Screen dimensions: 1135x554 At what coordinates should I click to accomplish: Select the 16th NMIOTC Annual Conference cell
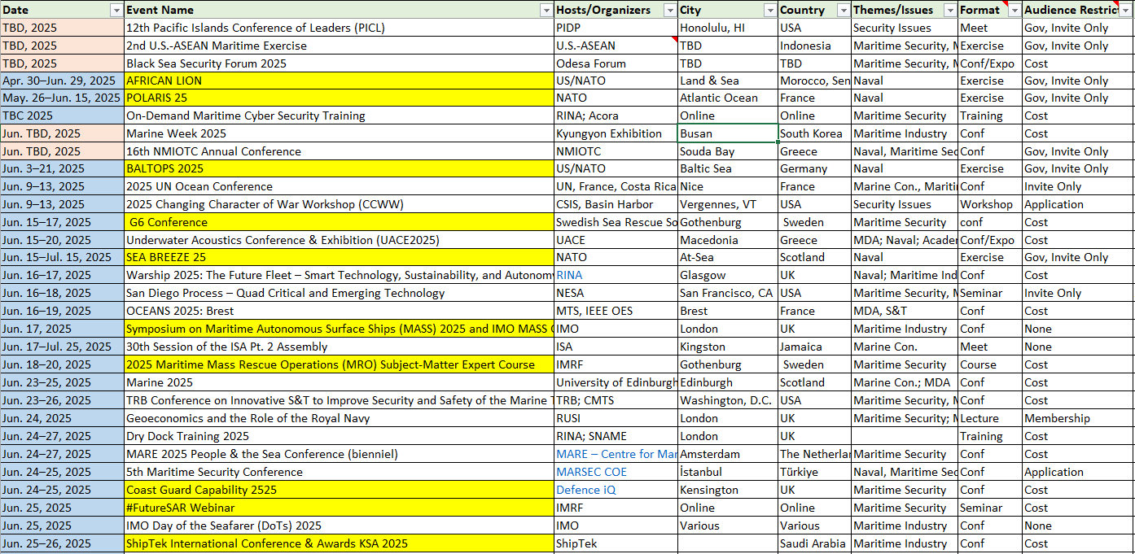(339, 151)
